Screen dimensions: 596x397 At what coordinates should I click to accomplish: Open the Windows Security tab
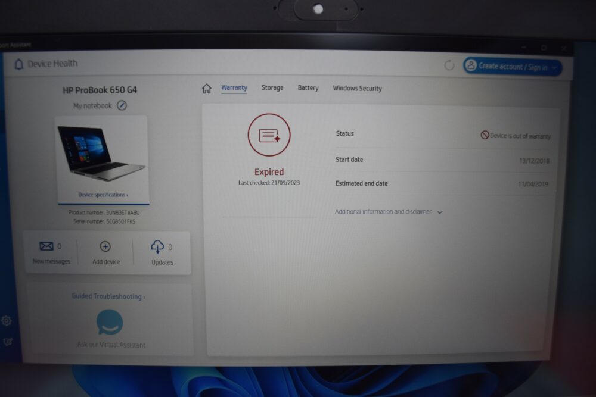[357, 89]
